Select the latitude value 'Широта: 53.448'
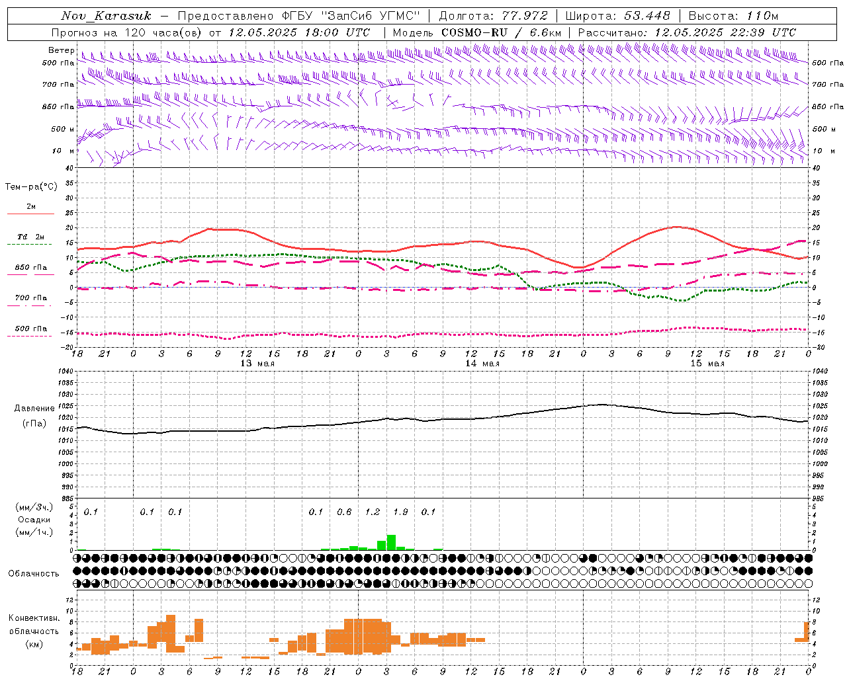The image size is (847, 677). point(618,16)
